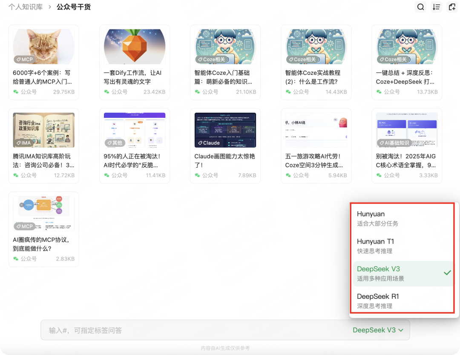The image size is (460, 355).
Task: Click MCP tag on AI圈疯传的MCP协议 card
Action: (x=25, y=226)
